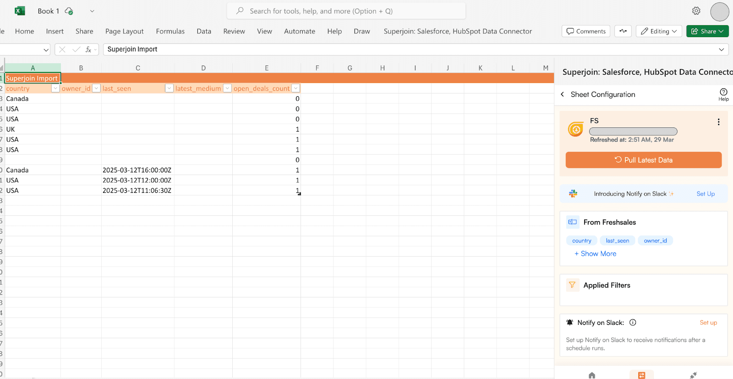Open the Automate ribbon tab
The image size is (733, 379).
(x=300, y=31)
